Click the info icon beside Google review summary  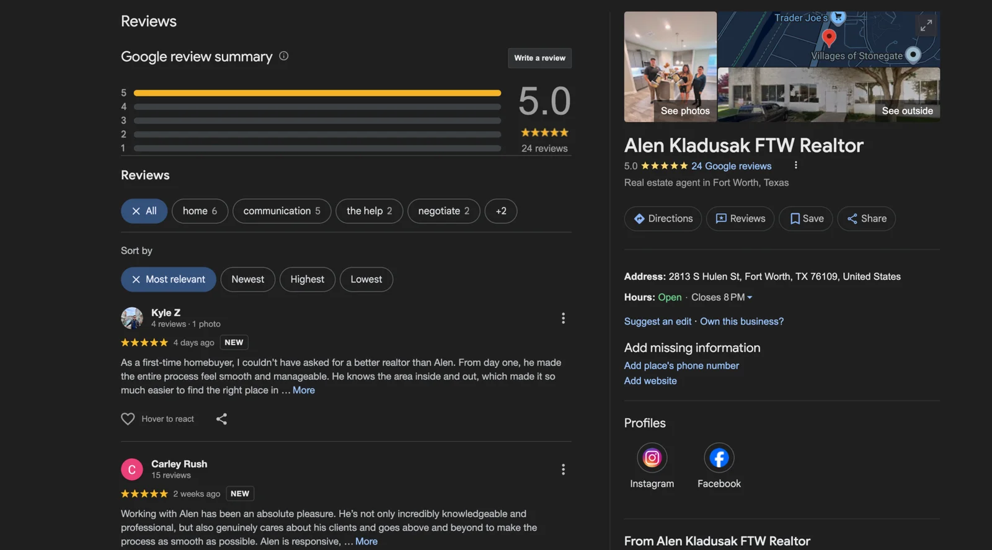pyautogui.click(x=283, y=56)
